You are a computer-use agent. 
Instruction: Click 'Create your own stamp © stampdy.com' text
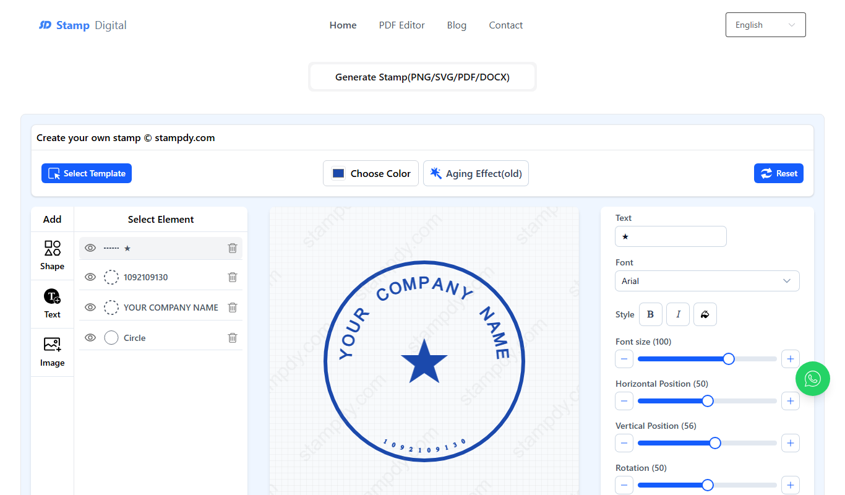click(126, 138)
